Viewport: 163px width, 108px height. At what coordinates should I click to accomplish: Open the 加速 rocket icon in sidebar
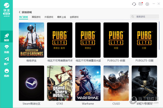[x=7, y=36]
